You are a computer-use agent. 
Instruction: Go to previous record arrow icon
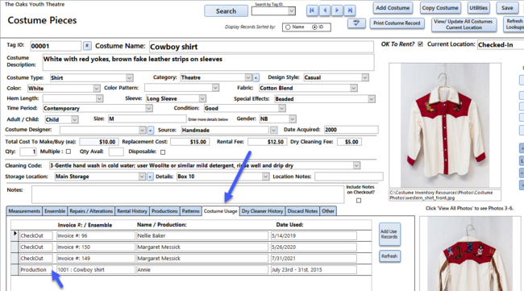[x=325, y=10]
